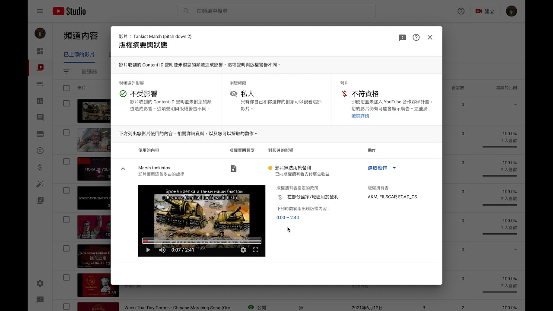Tick the checkbox for the When That Day Comes row
553x311 pixels.
tap(67, 306)
